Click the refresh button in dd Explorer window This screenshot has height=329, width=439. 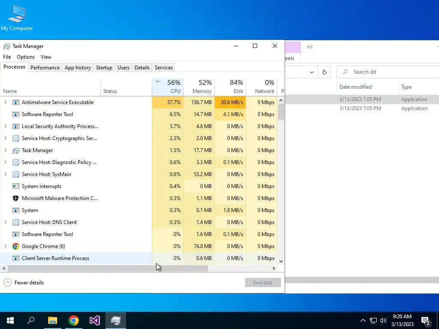[324, 72]
